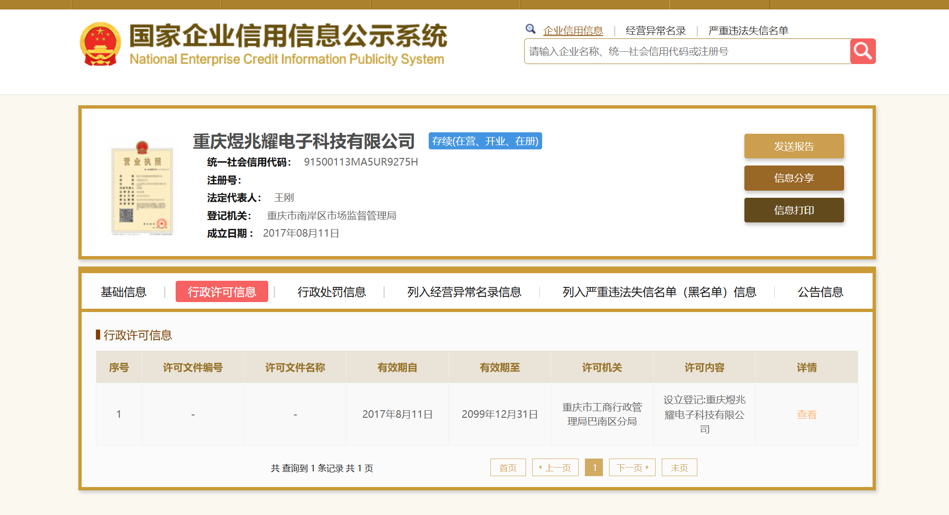This screenshot has width=949, height=515.
Task: Click the founding date 2017年08月11日
Action: pyautogui.click(x=301, y=233)
